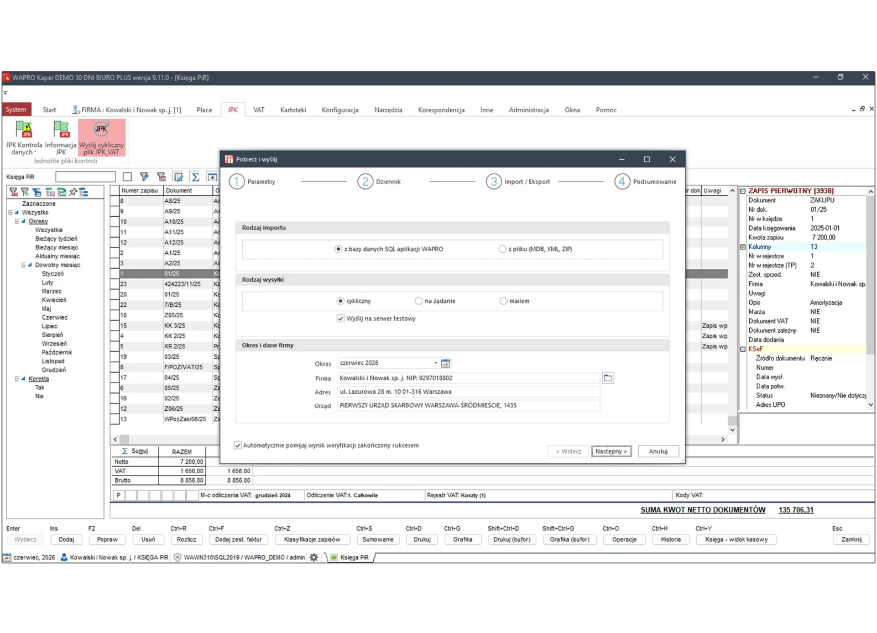Open the Narzędzia menu
This screenshot has height=633, width=877.
click(x=388, y=110)
